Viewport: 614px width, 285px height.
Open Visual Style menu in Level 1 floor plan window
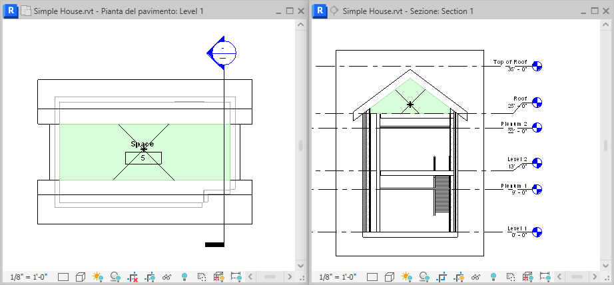[x=81, y=277]
